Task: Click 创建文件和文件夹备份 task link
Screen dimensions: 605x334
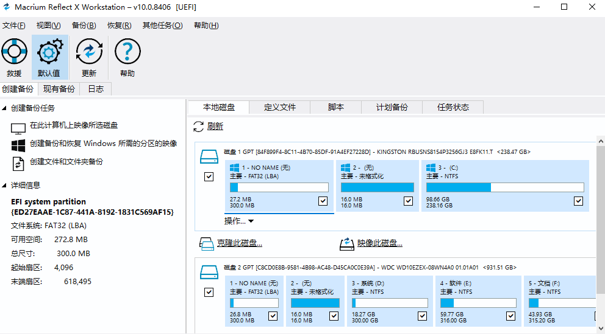Action: pyautogui.click(x=66, y=162)
